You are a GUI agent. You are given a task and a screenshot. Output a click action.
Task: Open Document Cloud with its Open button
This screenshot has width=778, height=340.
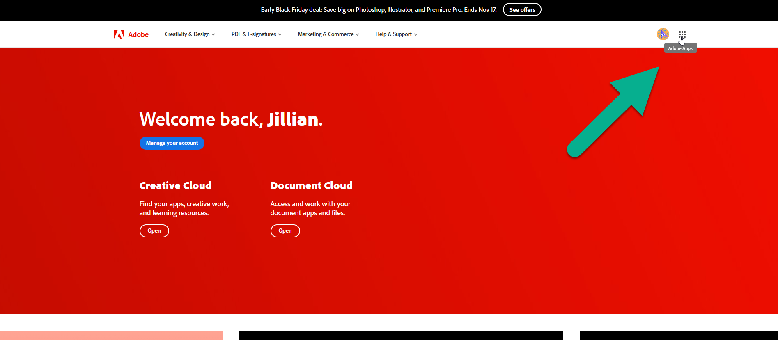tap(285, 231)
